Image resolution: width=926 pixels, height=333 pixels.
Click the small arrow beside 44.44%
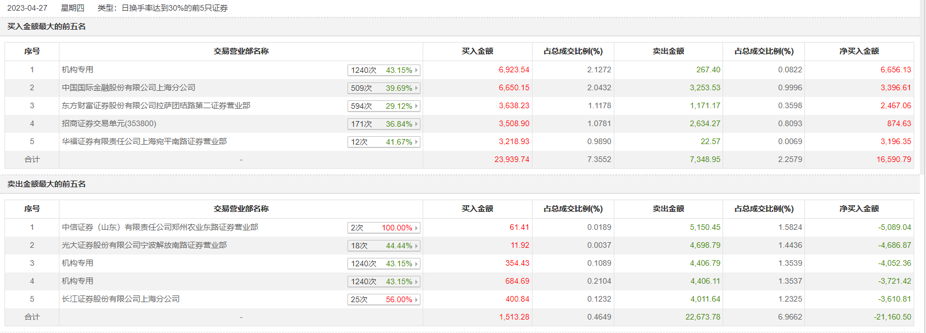pos(416,246)
